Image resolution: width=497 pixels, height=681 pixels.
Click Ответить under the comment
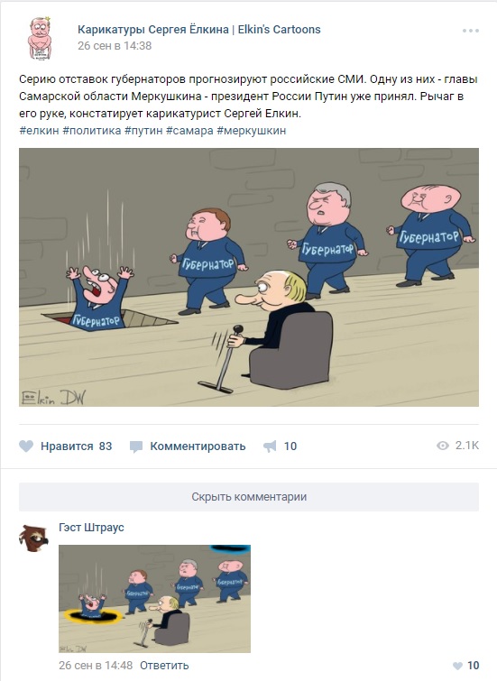[x=164, y=666]
